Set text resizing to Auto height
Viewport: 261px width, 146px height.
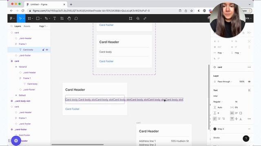point(236,113)
